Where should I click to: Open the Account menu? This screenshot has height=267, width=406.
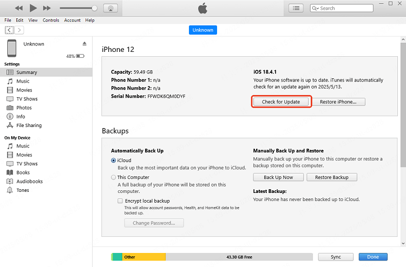click(73, 21)
